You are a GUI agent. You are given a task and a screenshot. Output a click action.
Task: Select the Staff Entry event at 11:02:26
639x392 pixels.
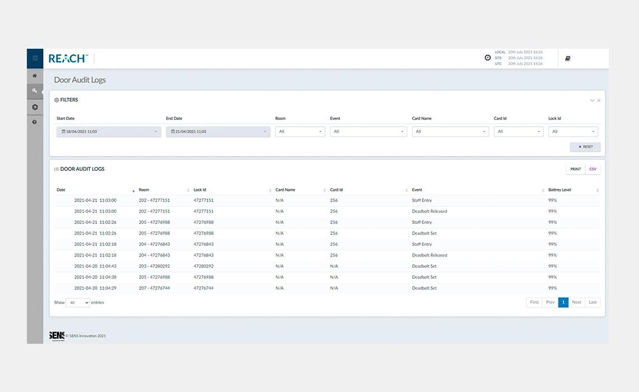[x=422, y=223]
